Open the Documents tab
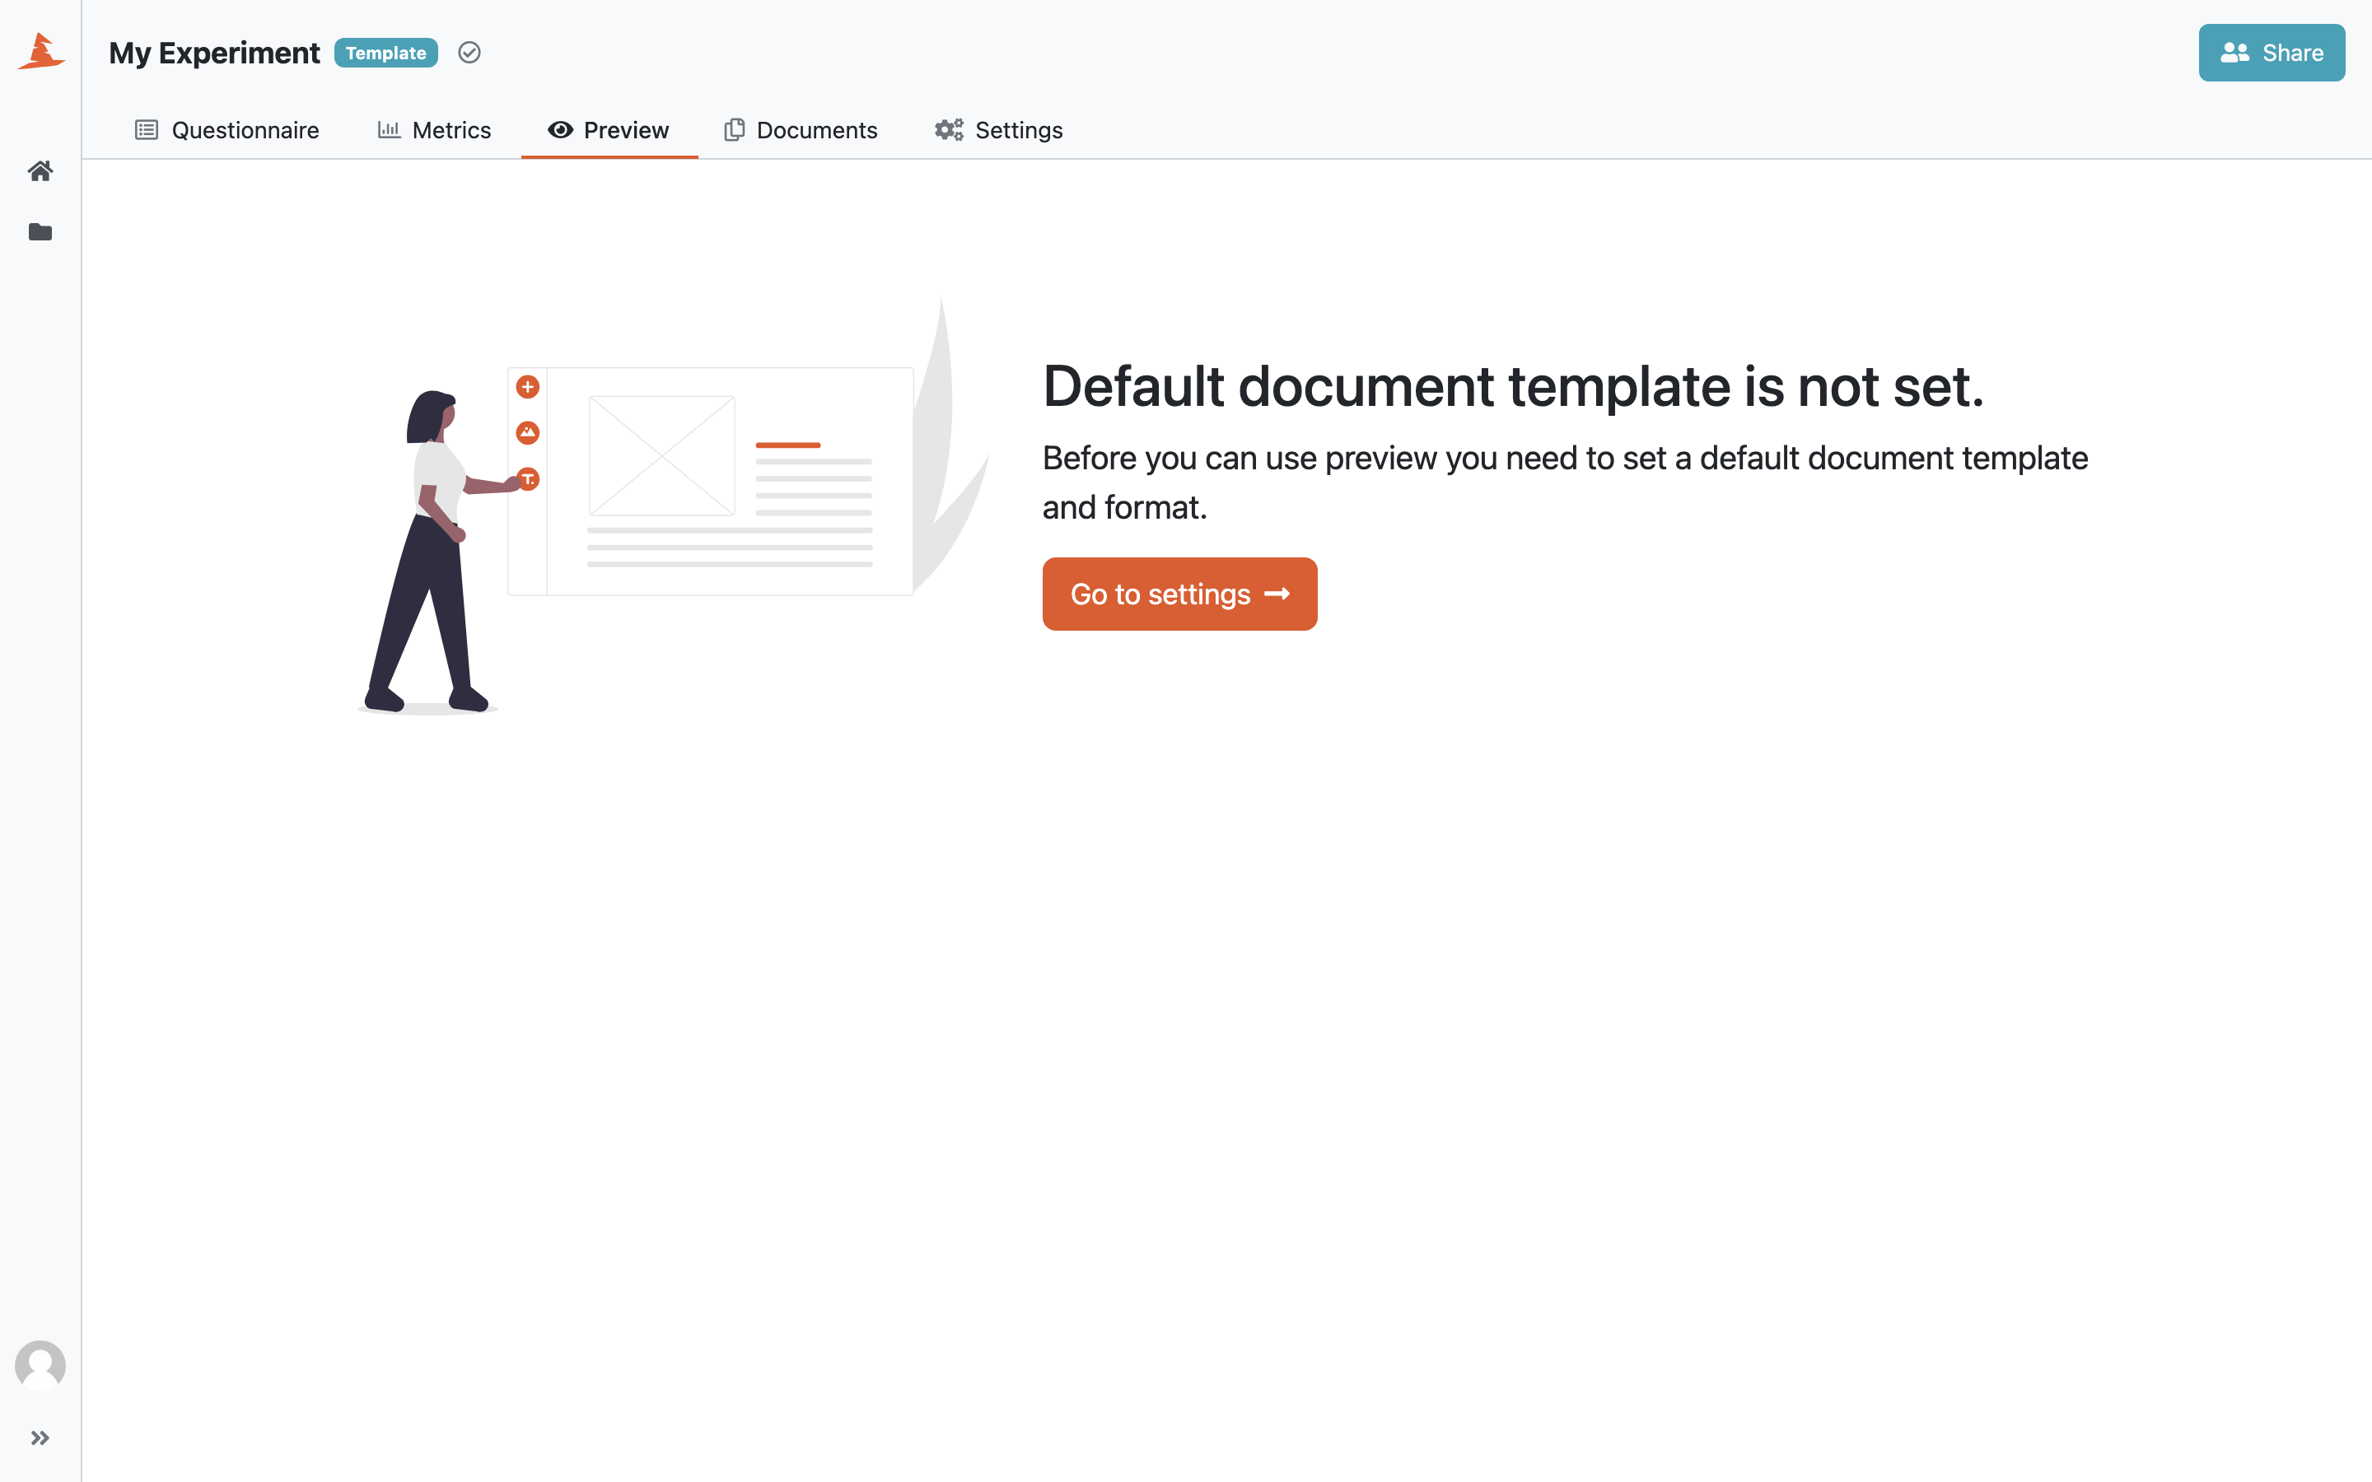This screenshot has height=1482, width=2372. point(801,130)
